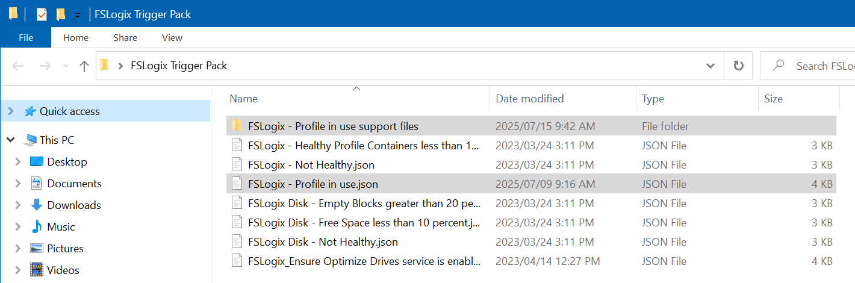Image resolution: width=855 pixels, height=283 pixels.
Task: Click the search magnifier icon
Action: (x=779, y=65)
